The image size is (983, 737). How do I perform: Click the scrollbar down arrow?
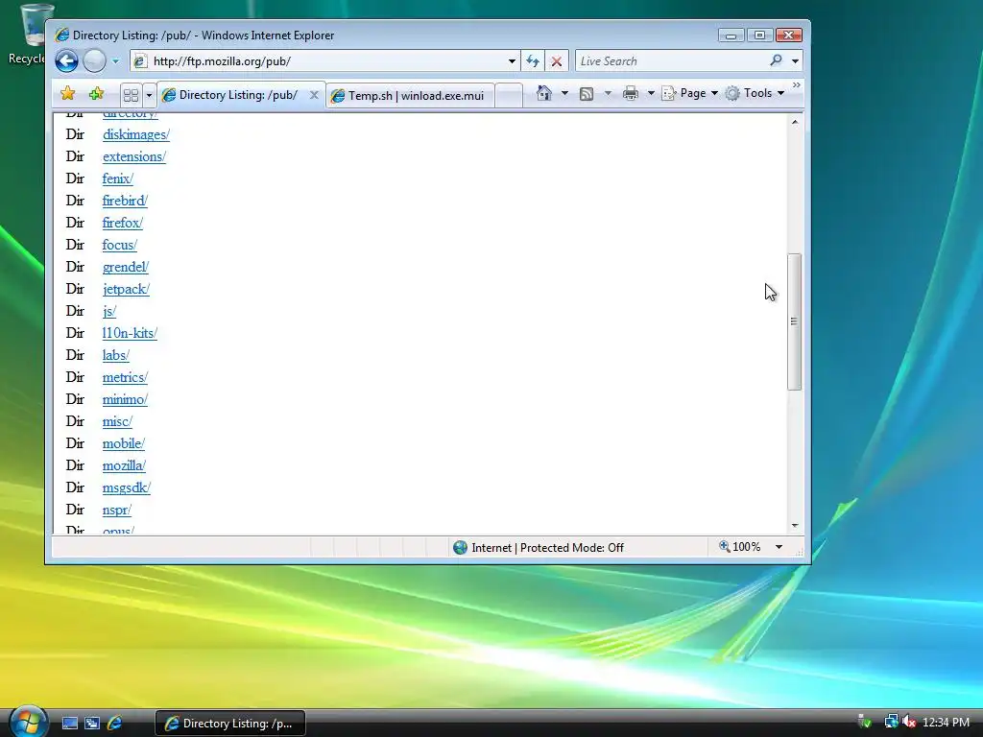click(795, 525)
